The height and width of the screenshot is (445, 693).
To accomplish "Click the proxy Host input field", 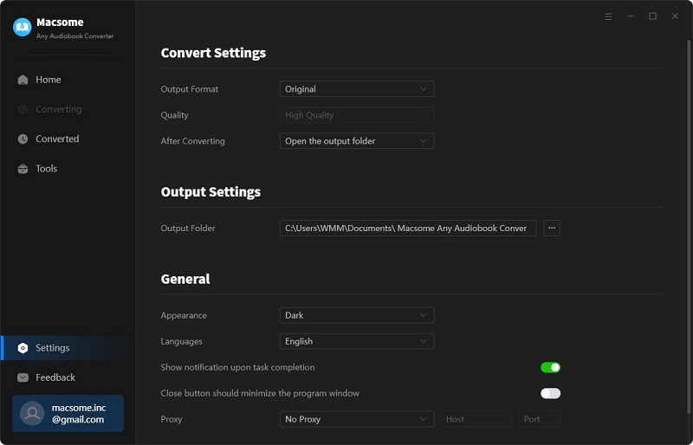I will [476, 419].
